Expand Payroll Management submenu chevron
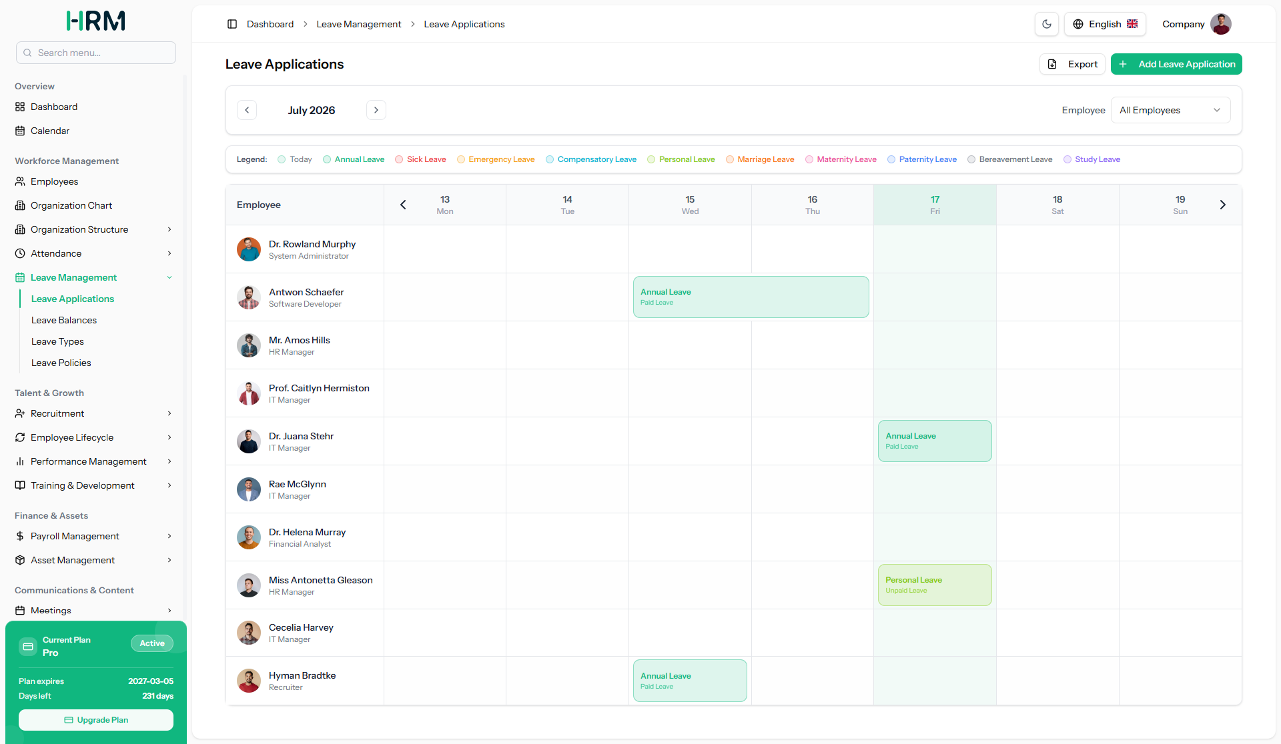This screenshot has height=744, width=1281. 169,536
